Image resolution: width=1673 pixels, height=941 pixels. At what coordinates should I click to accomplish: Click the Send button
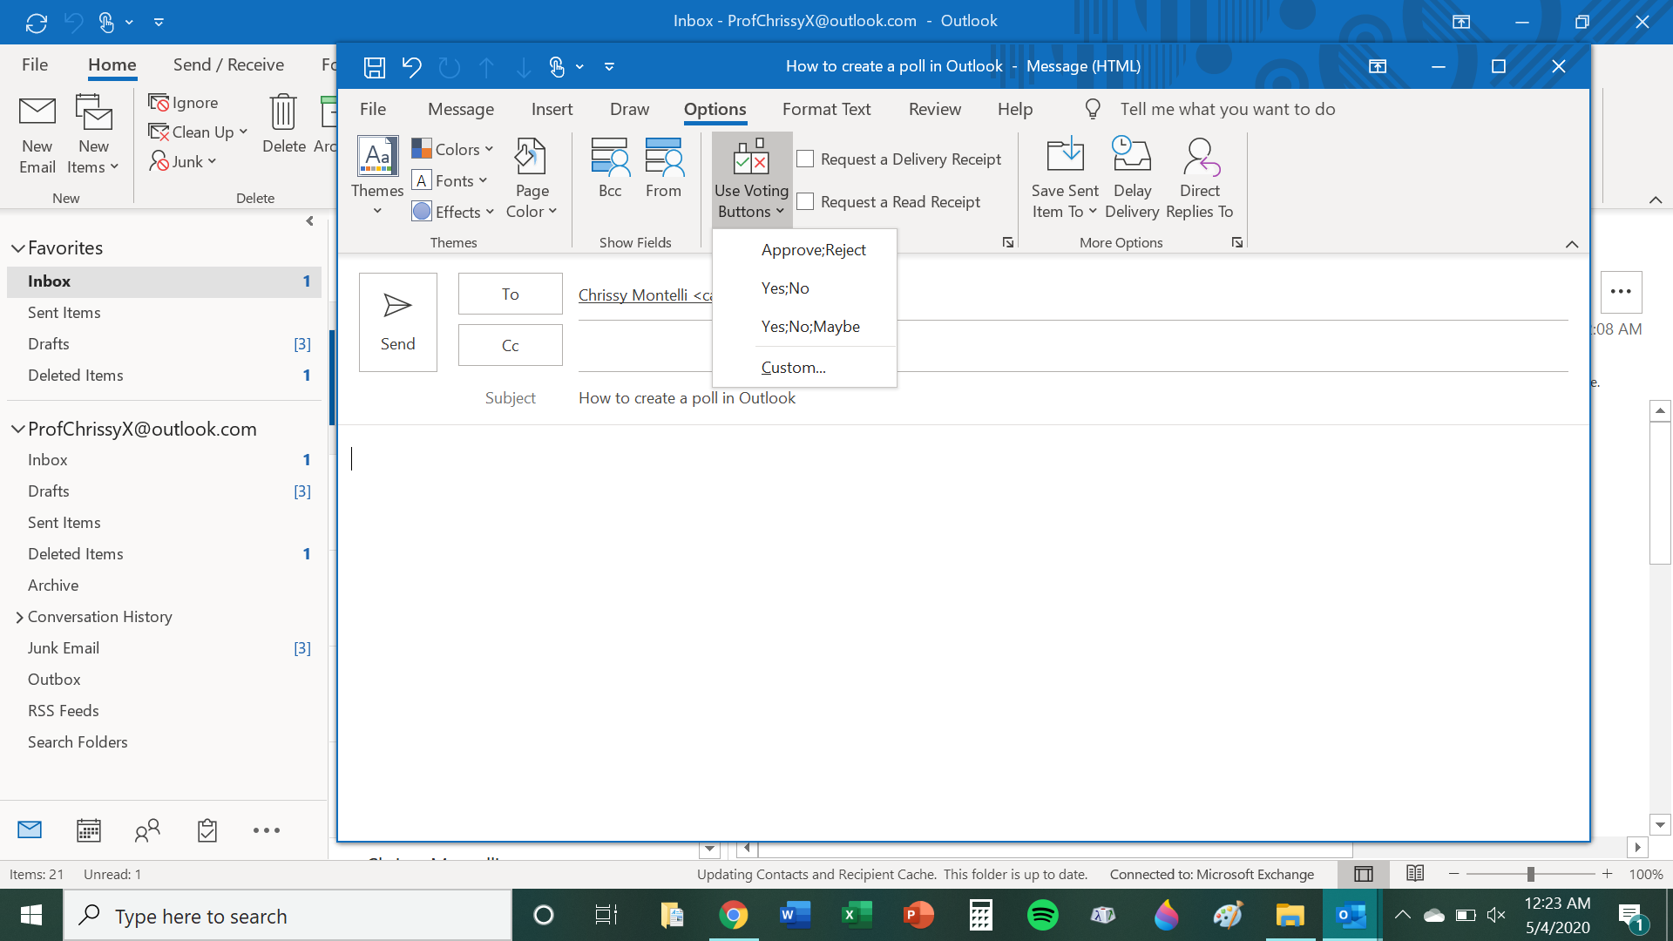(397, 322)
